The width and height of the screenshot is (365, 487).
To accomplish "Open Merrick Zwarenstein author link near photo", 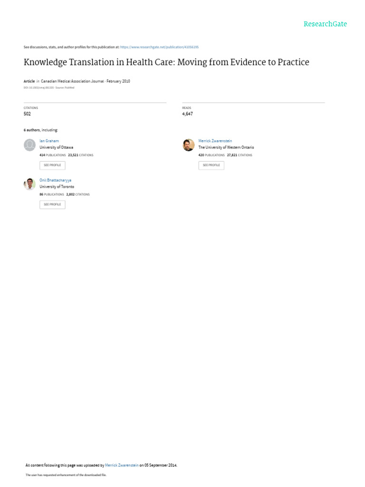I will 215,141.
